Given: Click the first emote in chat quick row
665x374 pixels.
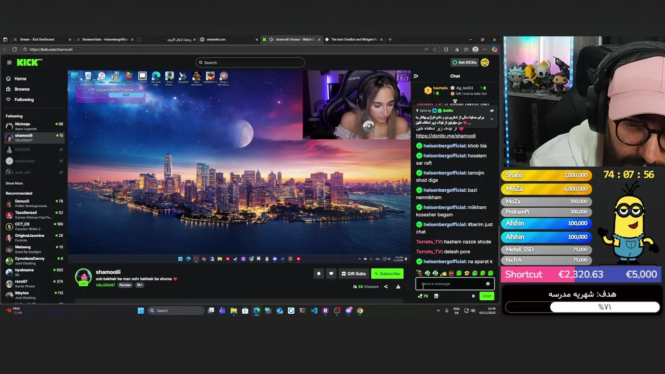Looking at the screenshot, I should (419, 273).
